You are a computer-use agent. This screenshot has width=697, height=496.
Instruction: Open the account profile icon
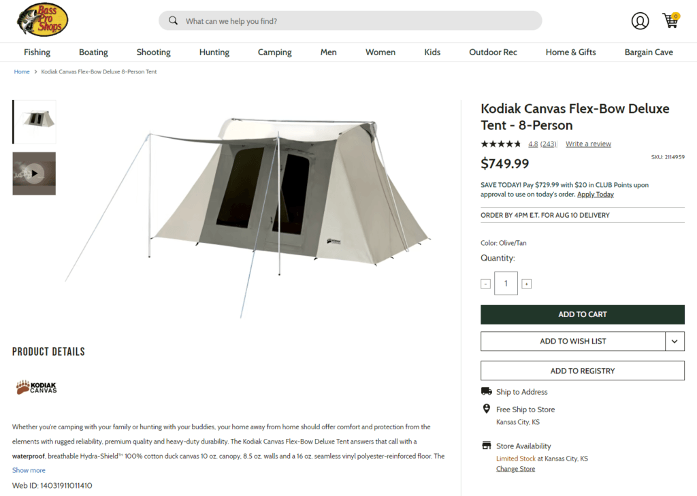[x=640, y=20]
